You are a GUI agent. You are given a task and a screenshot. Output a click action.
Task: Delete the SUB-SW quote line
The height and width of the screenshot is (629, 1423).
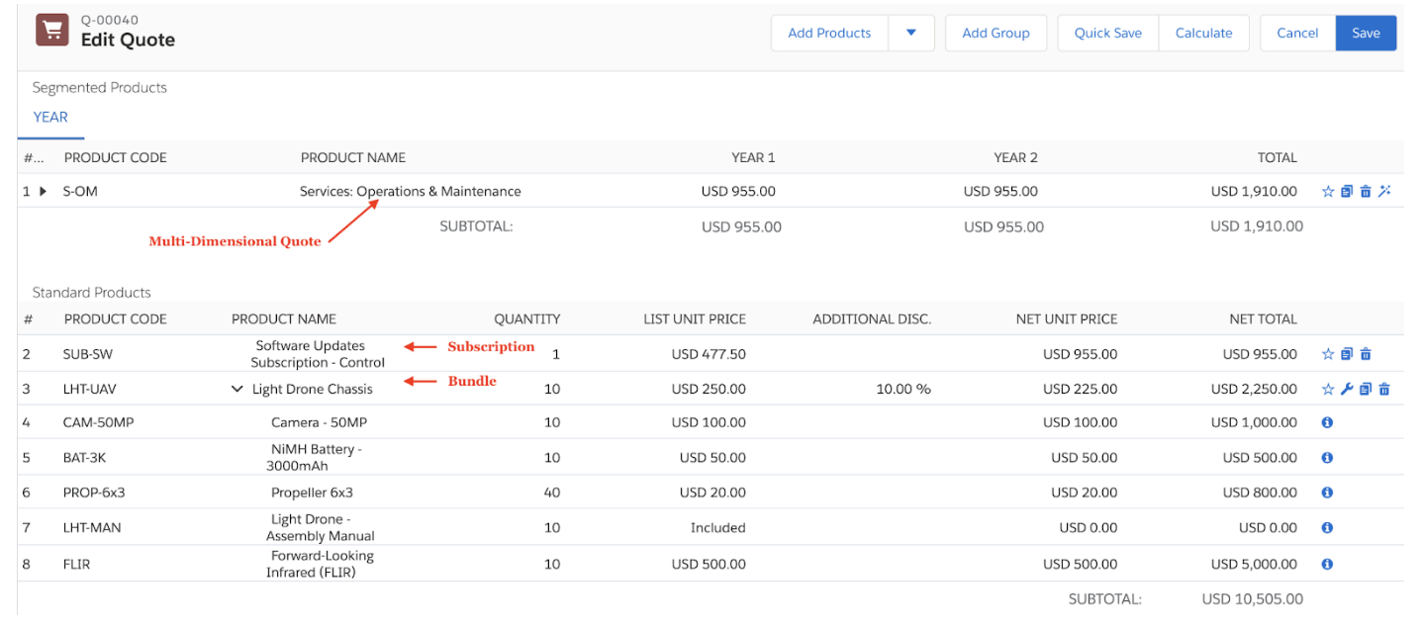(x=1366, y=354)
